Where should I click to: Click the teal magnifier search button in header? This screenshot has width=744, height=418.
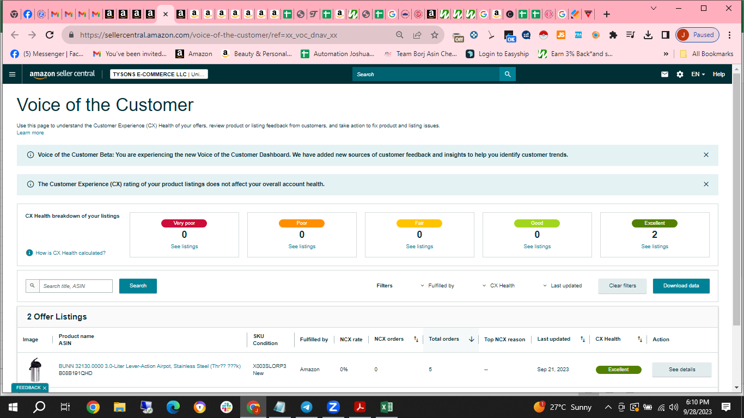pyautogui.click(x=508, y=74)
